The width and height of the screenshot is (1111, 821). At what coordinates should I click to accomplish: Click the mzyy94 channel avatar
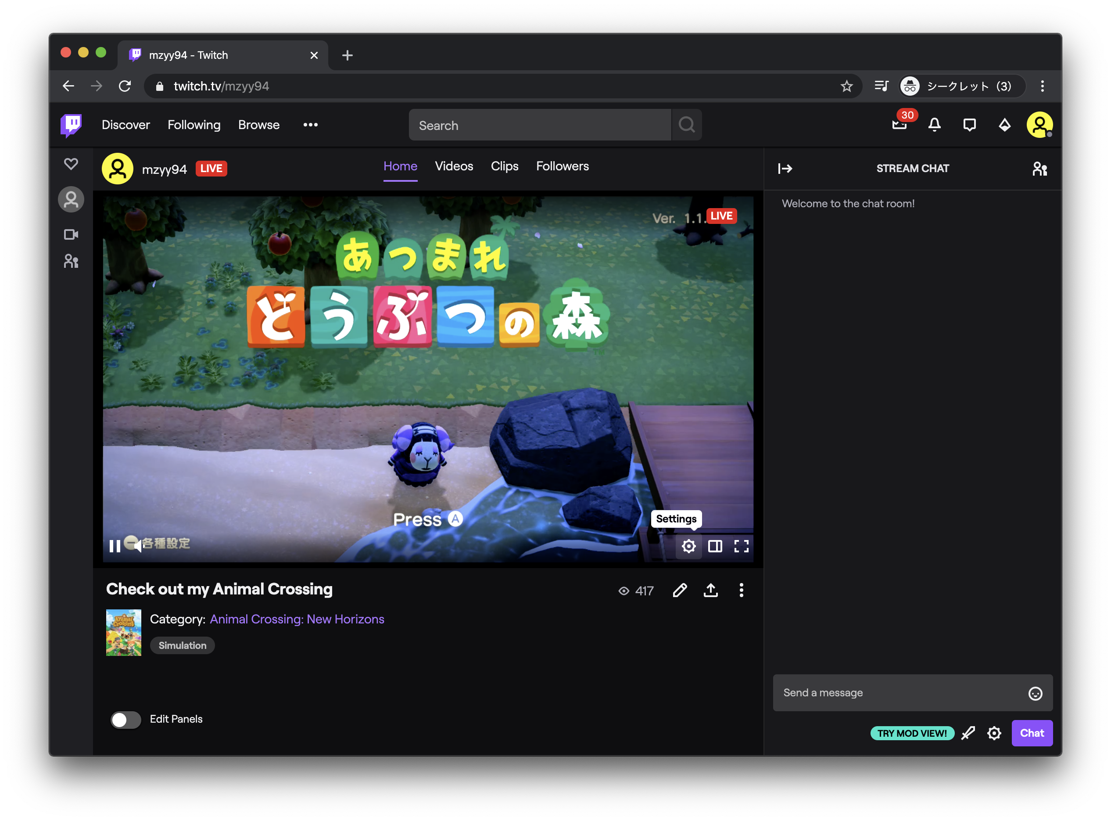click(x=118, y=169)
